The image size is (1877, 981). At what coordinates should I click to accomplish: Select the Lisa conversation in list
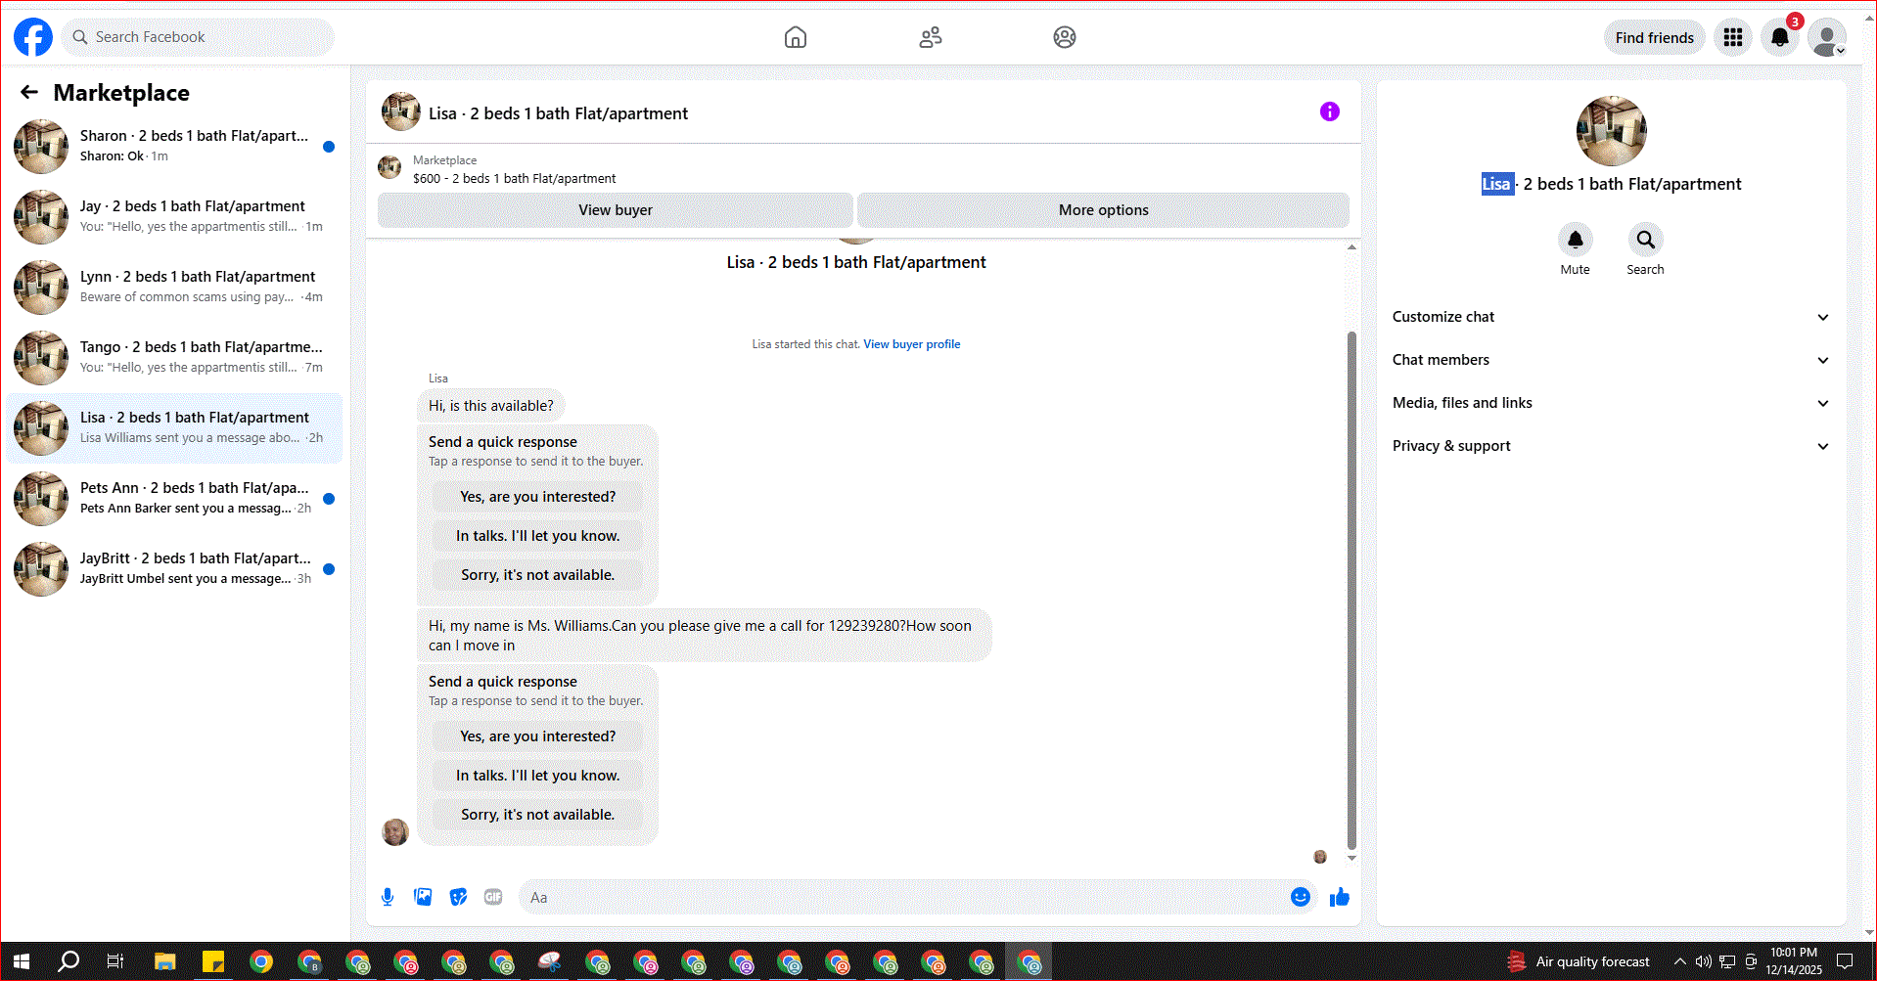175,427
